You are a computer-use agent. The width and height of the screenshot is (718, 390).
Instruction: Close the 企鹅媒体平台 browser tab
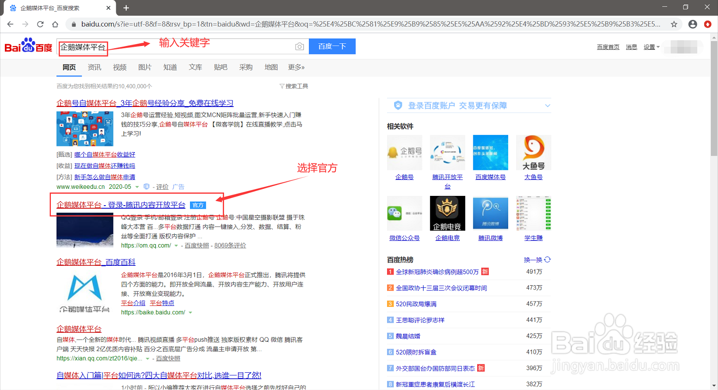tap(108, 8)
